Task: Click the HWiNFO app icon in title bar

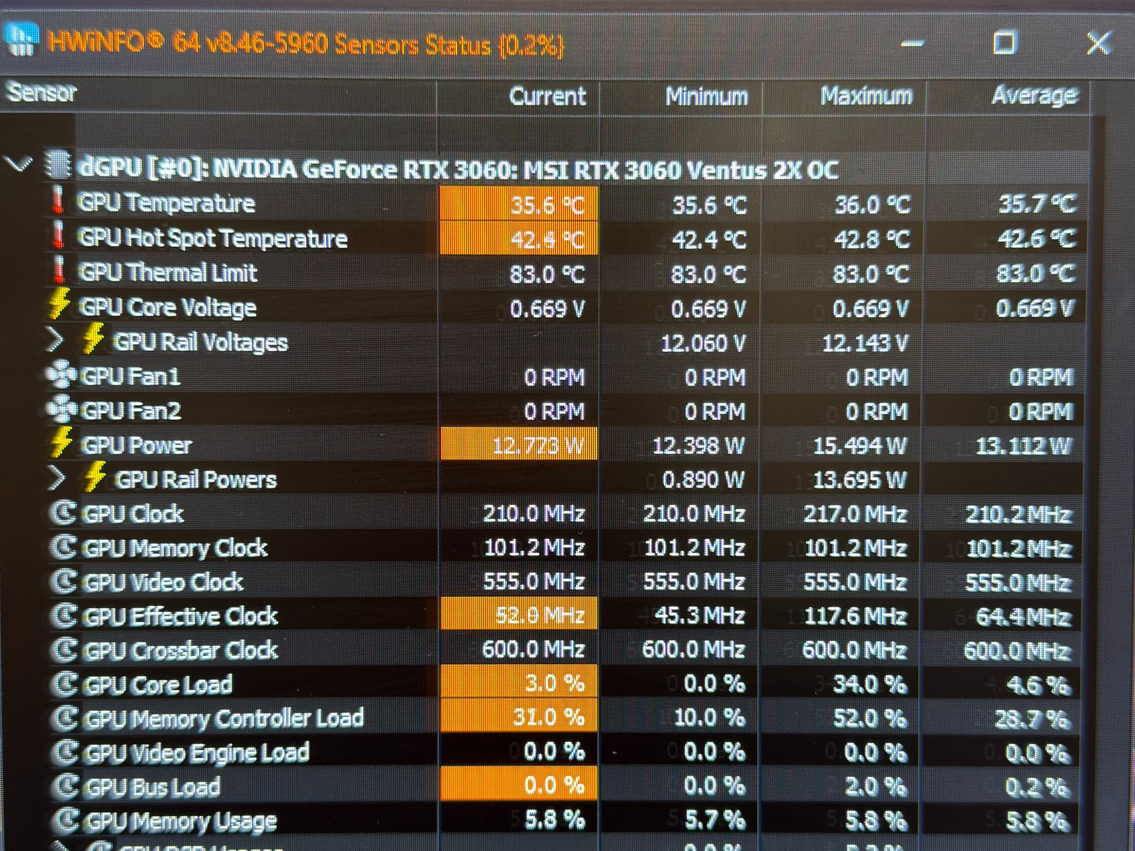Action: click(x=22, y=39)
